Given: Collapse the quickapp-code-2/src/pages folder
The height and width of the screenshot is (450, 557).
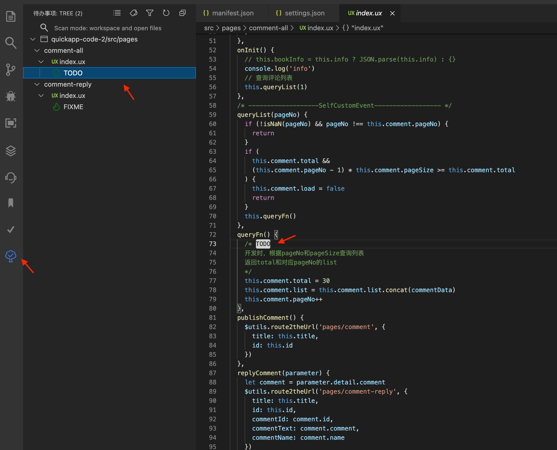Looking at the screenshot, I should click(33, 39).
